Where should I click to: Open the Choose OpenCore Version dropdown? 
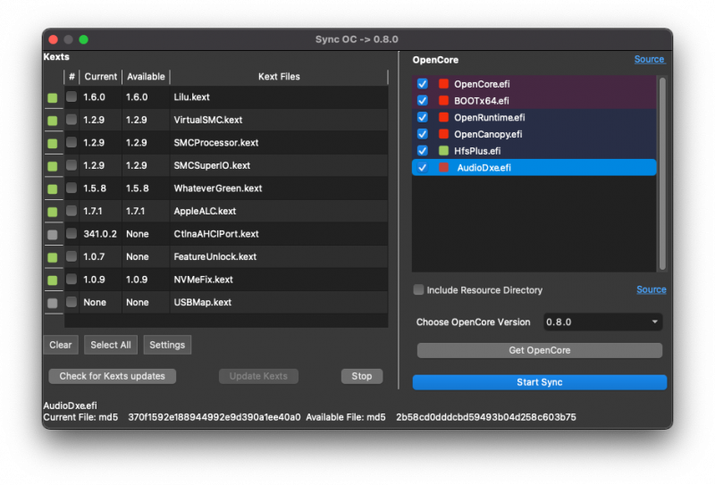click(x=602, y=322)
